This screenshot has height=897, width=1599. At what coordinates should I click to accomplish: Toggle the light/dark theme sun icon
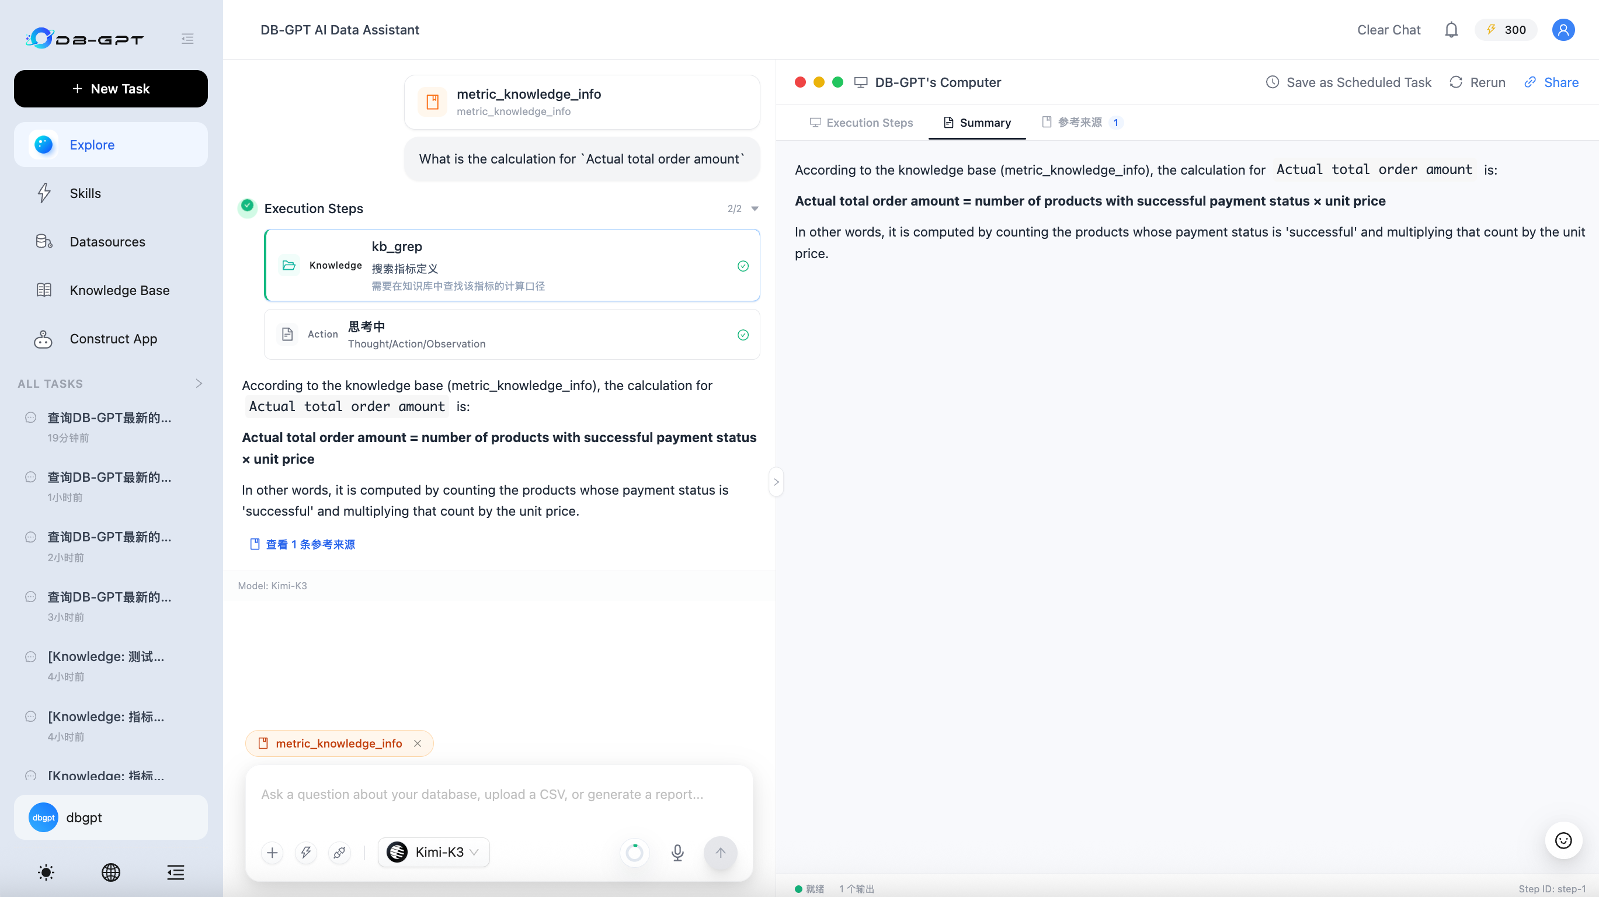(x=46, y=872)
